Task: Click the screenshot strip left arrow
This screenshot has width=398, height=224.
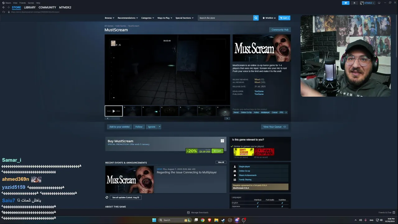Action: coord(108,119)
